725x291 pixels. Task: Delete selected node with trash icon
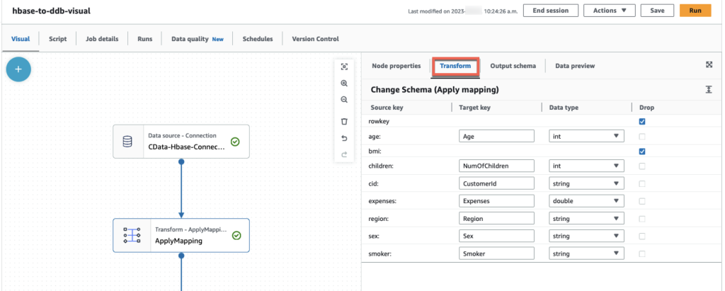coord(344,121)
